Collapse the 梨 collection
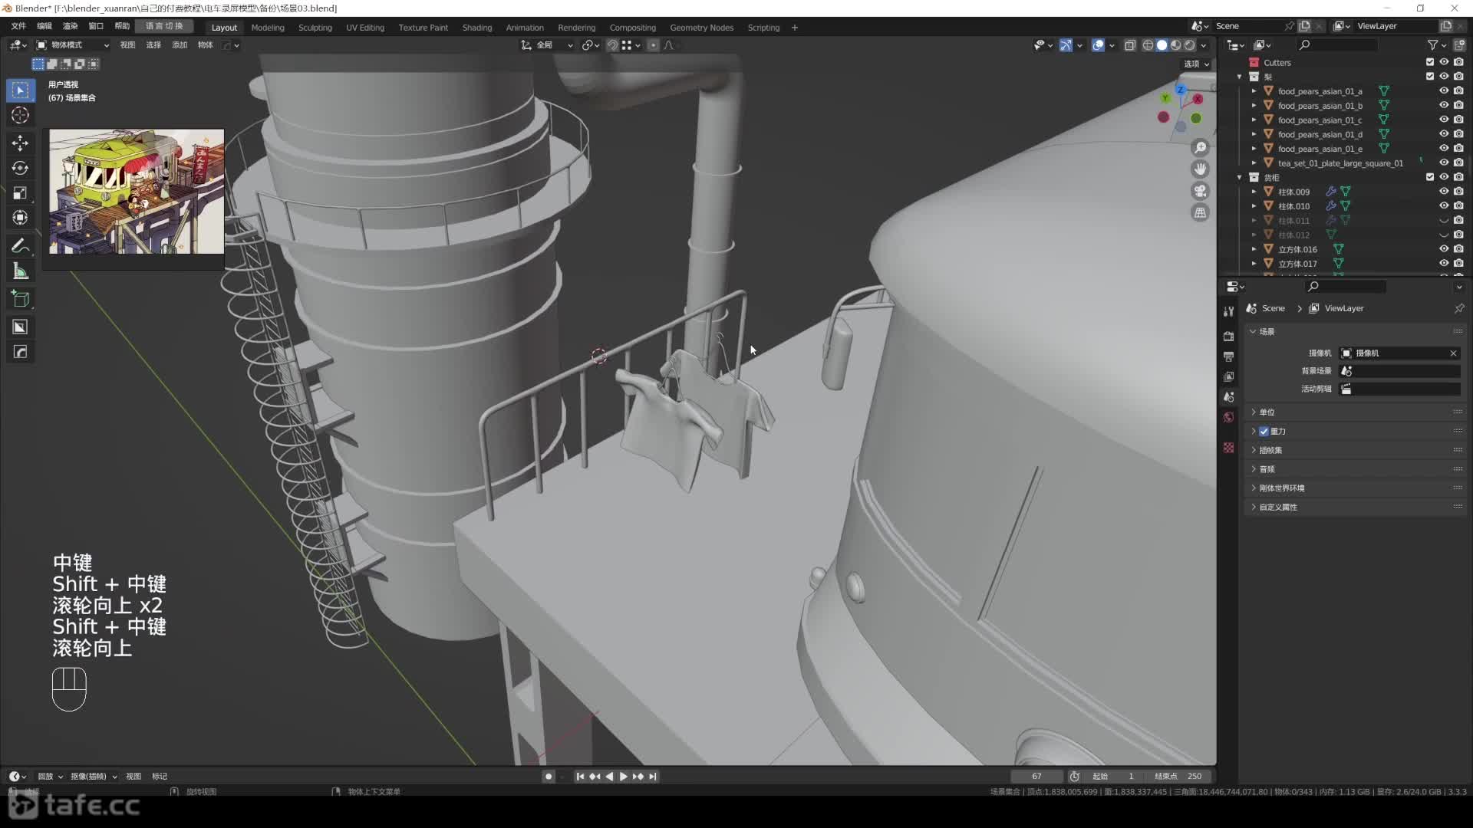 (x=1239, y=77)
